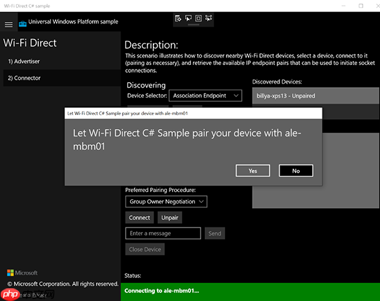
Task: Click the Connect button
Action: [139, 217]
